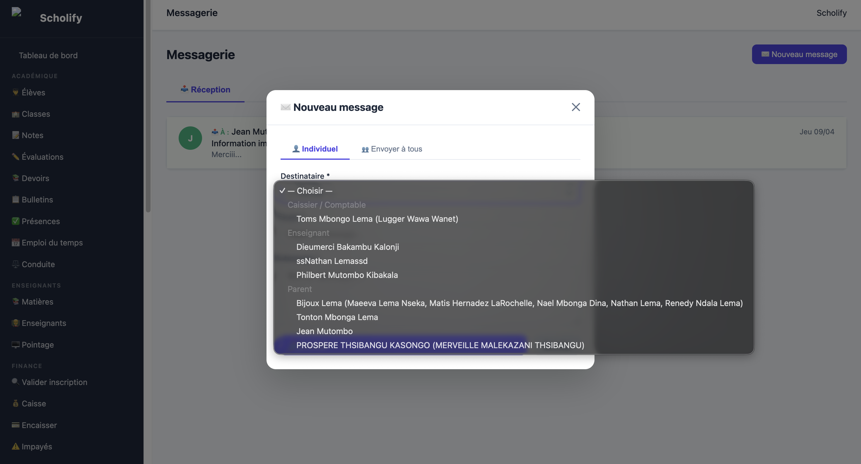
Task: Go to the Classes page
Action: (36, 114)
